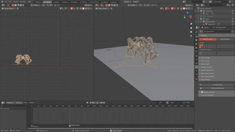Open Tool properties tab icon
This screenshot has width=235, height=132.
[x=196, y=32]
